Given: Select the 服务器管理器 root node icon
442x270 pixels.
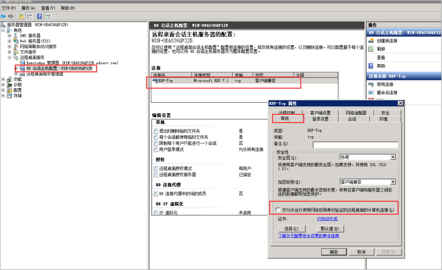Looking at the screenshot, I should pyautogui.click(x=3, y=24).
